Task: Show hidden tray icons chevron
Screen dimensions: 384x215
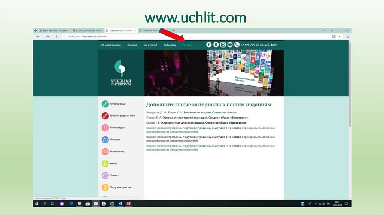Action: tap(316, 203)
